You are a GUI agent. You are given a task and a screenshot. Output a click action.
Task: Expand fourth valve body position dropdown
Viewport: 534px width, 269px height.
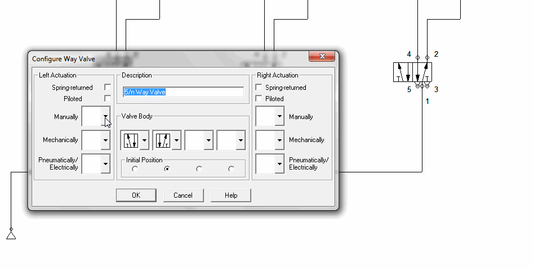point(241,140)
